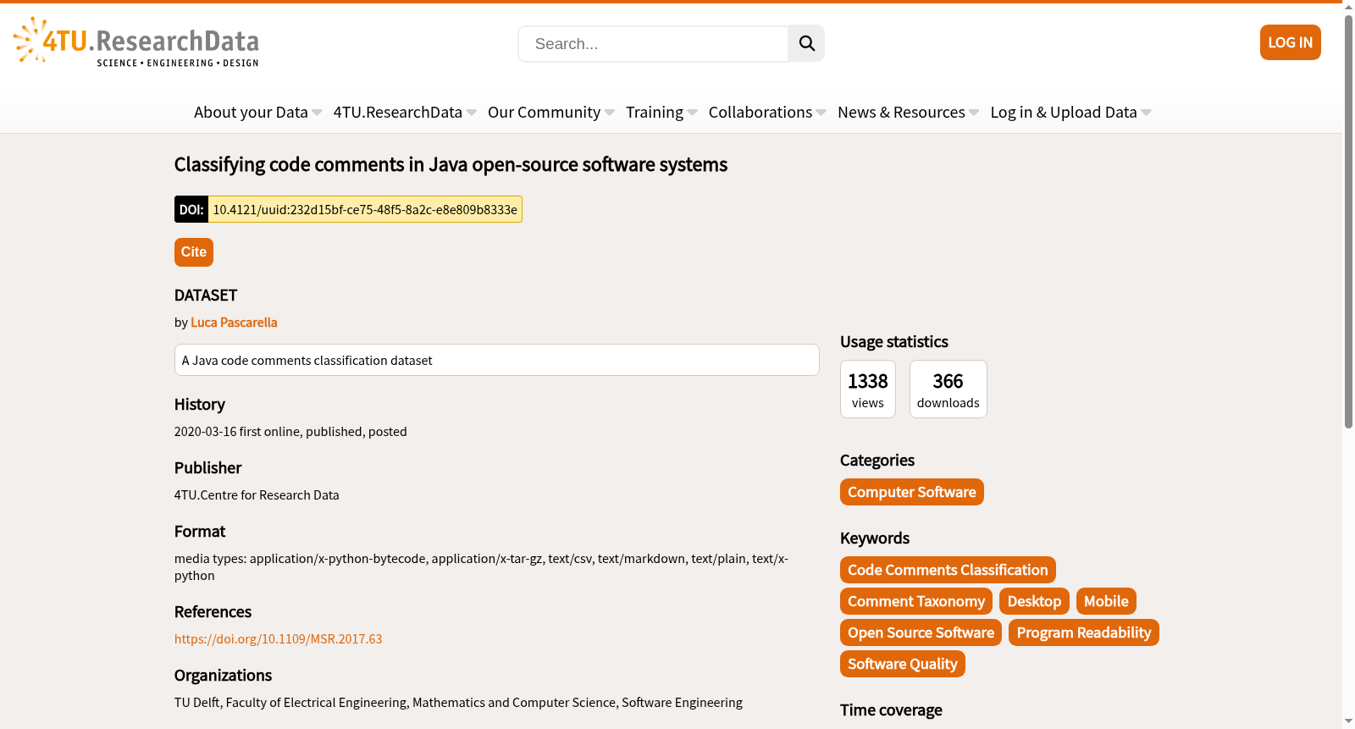This screenshot has height=729, width=1355.
Task: Click the LOG IN button
Action: click(x=1290, y=42)
